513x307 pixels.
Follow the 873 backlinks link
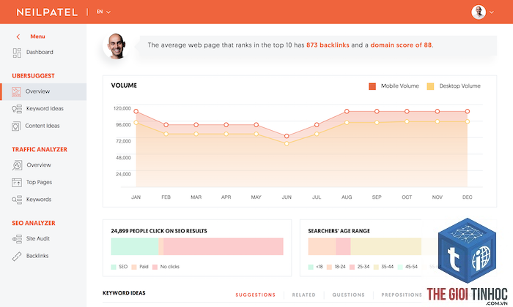pyautogui.click(x=328, y=45)
